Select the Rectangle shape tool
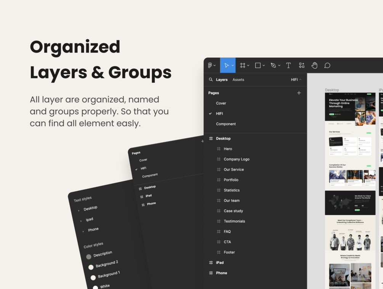The width and height of the screenshot is (383, 289). pos(258,65)
